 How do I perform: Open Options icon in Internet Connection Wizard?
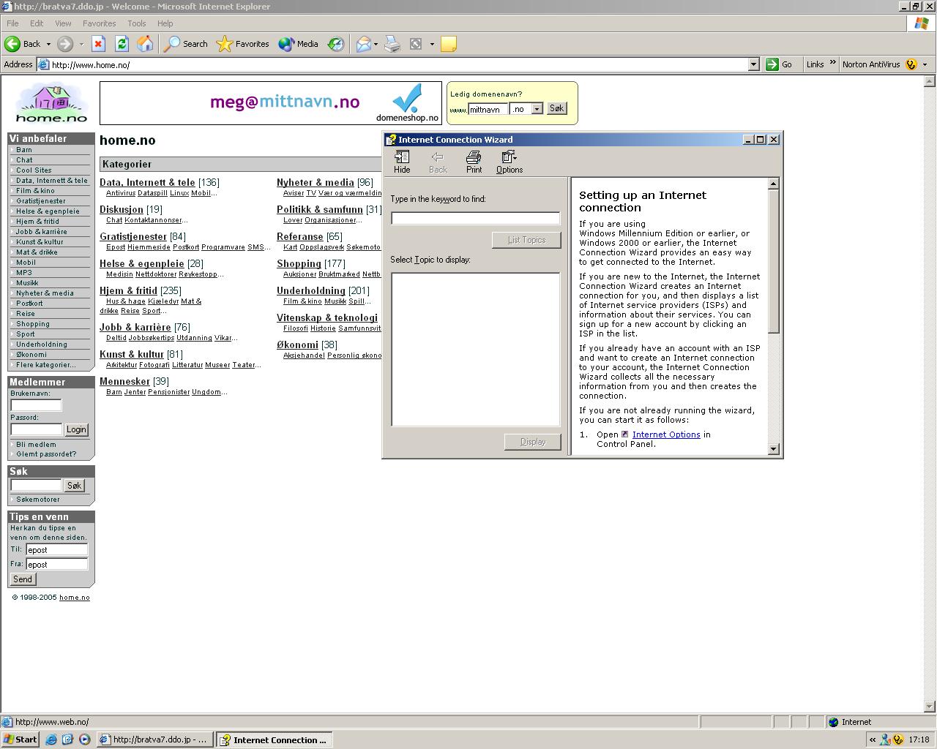click(509, 162)
